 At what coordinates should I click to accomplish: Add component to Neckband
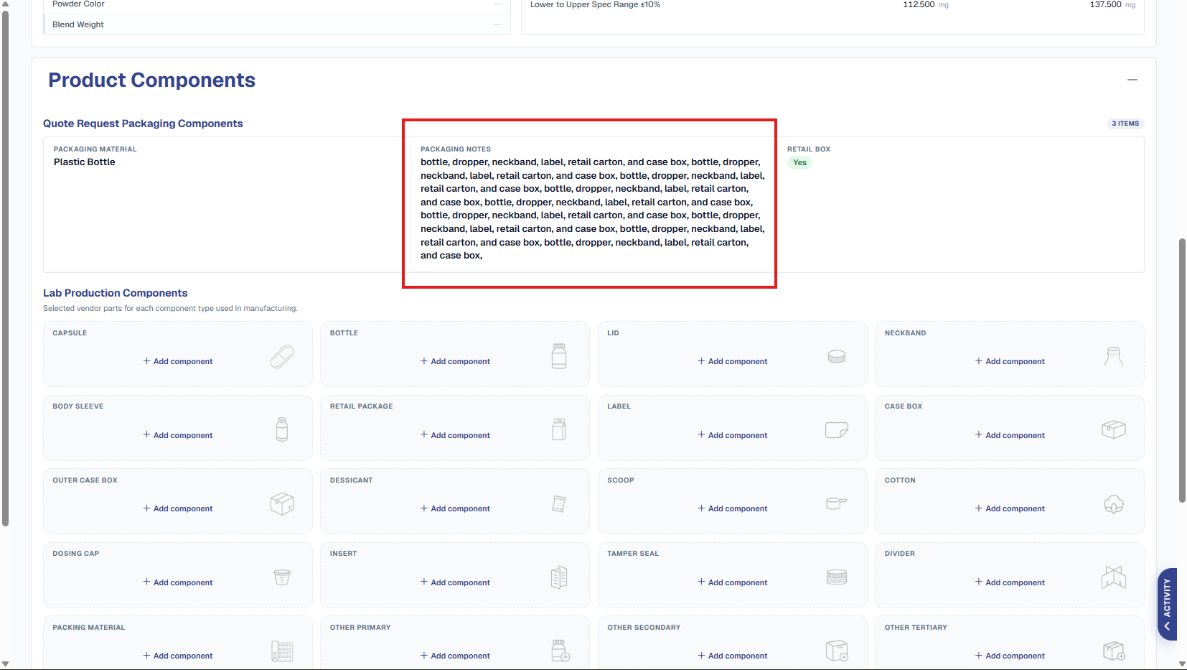click(x=1010, y=361)
